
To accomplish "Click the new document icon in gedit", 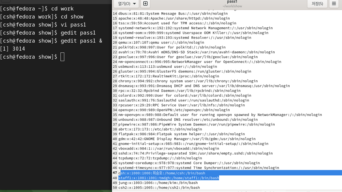I will [145, 4].
